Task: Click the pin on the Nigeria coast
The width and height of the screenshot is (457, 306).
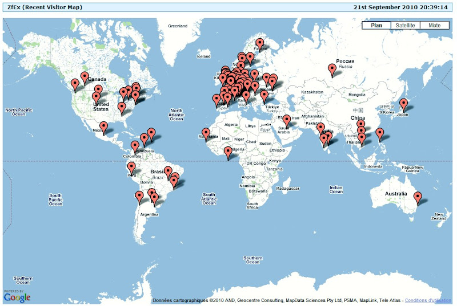Action: (228, 153)
